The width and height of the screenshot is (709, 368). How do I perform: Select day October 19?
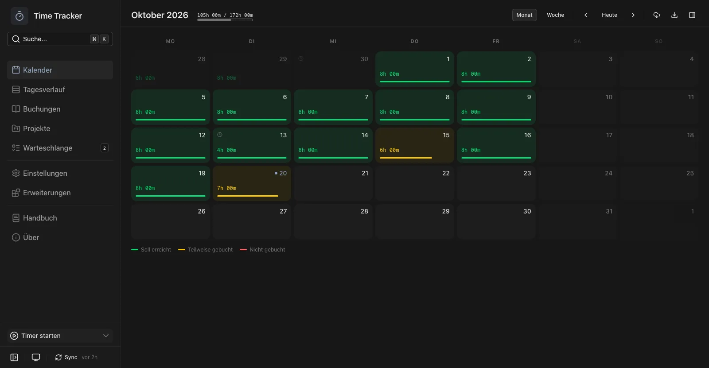click(x=171, y=183)
